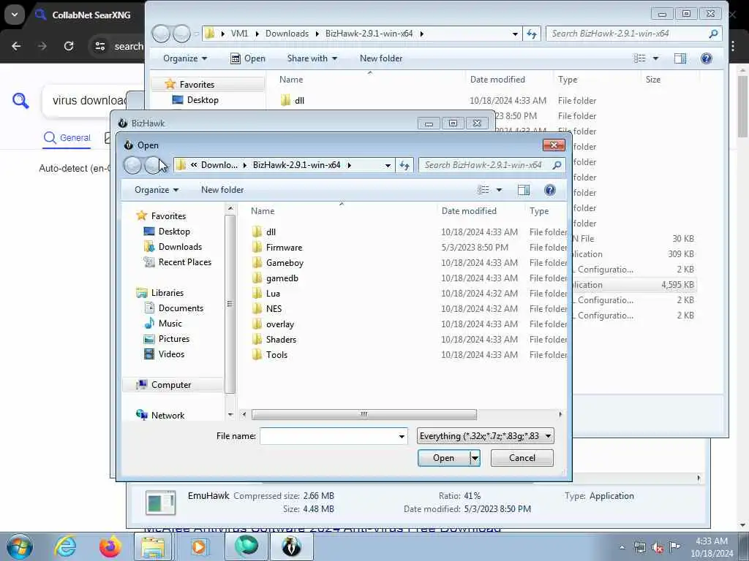749x561 pixels.
Task: Refresh the Open dialog folder listing
Action: (404, 165)
